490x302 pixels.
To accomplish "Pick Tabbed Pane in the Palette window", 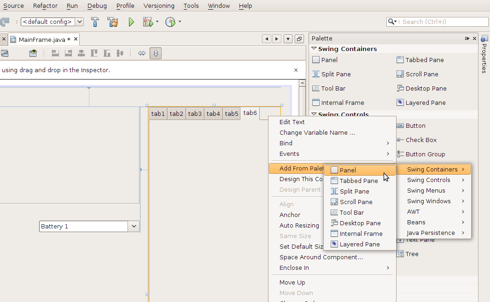I will [x=420, y=60].
